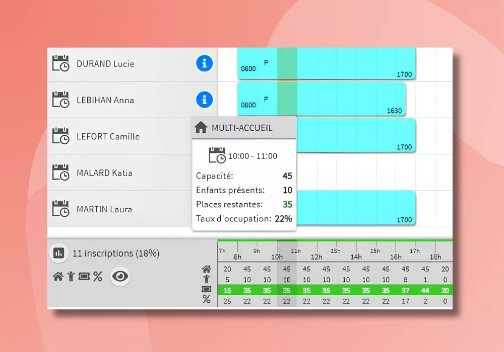Select MALARD Katia's name in the list
Screen dimensions: 504x352
pos(104,172)
